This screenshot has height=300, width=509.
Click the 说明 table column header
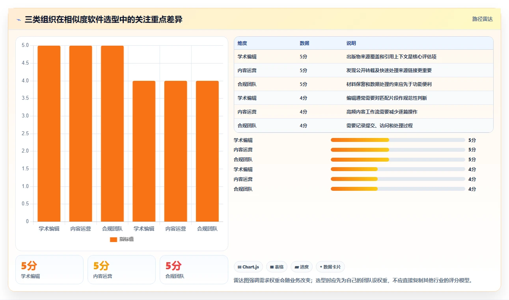click(x=351, y=43)
